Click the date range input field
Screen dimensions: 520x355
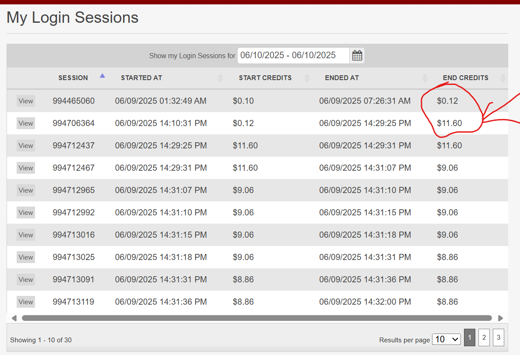click(293, 56)
